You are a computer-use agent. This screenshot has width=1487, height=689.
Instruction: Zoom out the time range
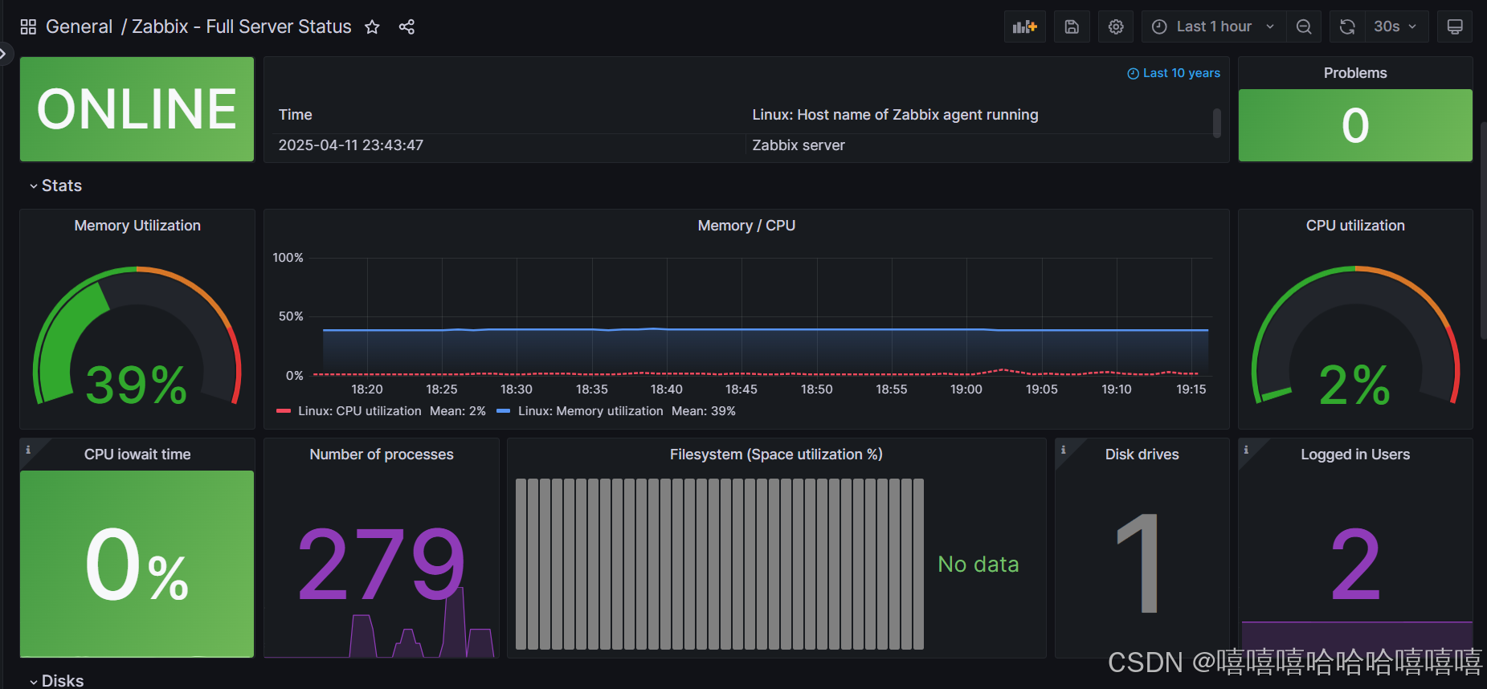(x=1304, y=26)
